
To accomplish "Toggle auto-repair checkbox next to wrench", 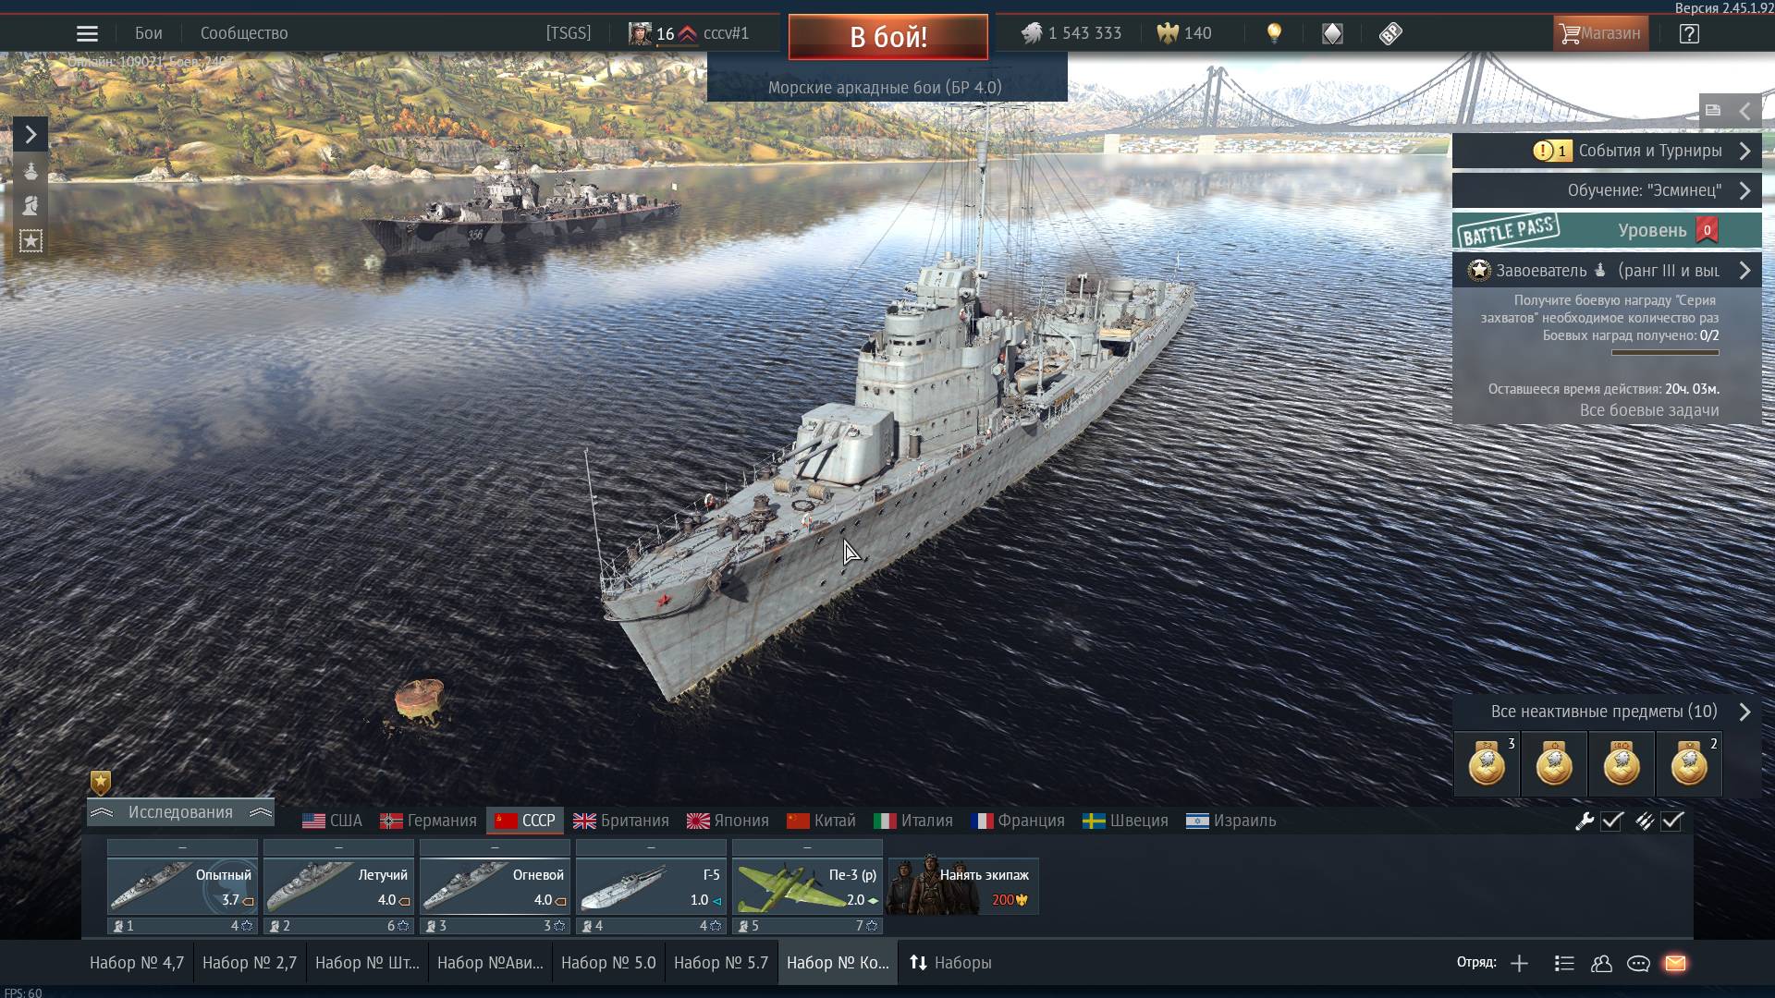I will [x=1612, y=821].
